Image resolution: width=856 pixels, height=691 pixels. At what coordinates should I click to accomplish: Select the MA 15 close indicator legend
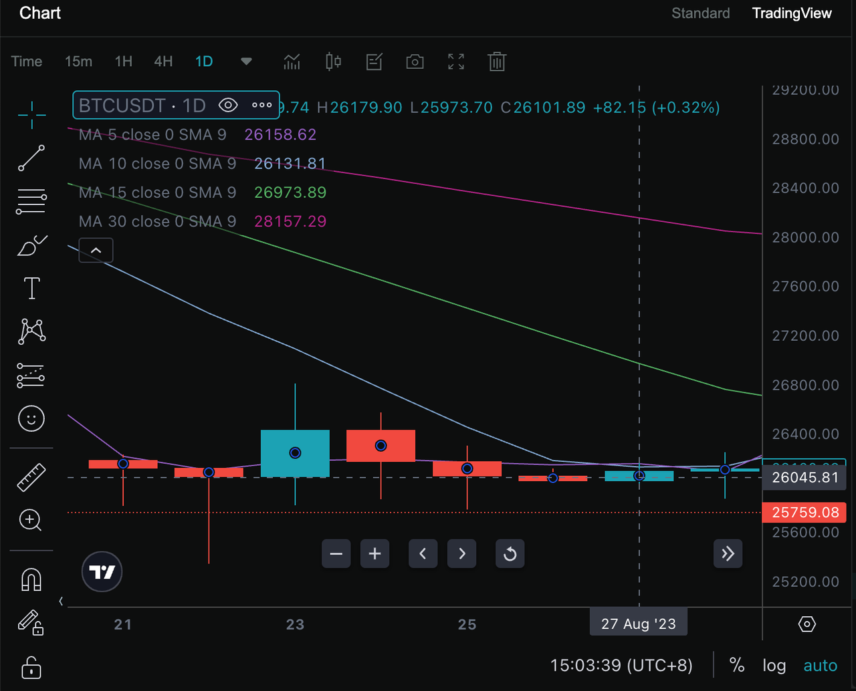157,192
